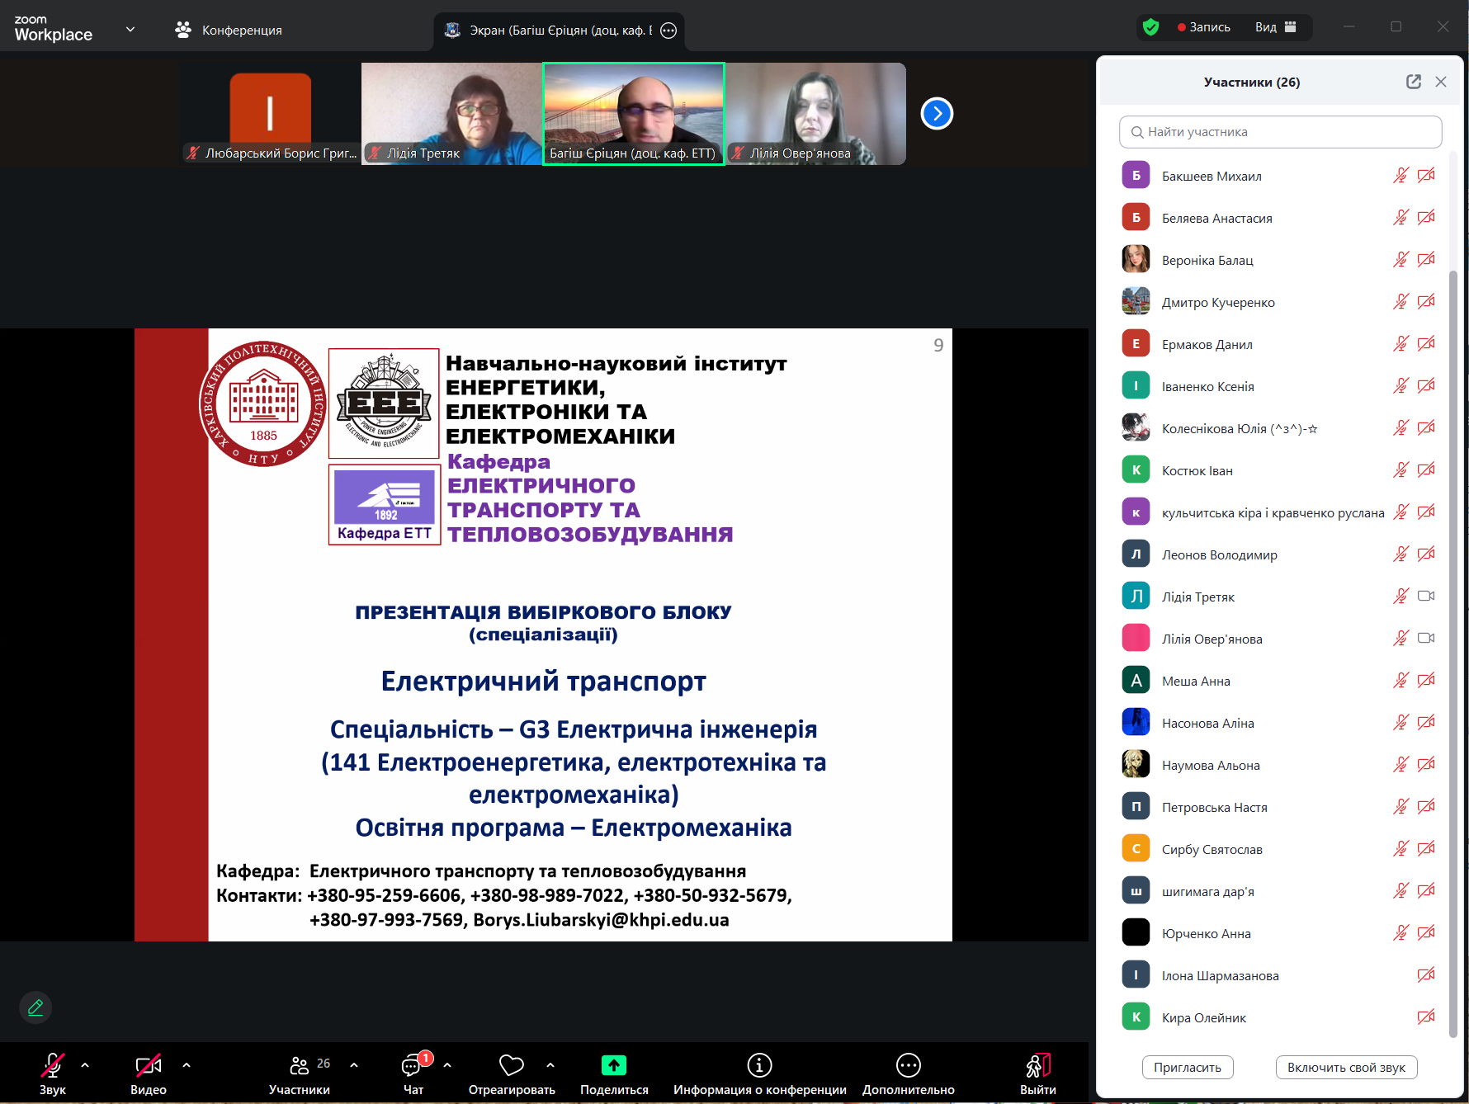Select participant Сирбу Святослав in list

[1280, 849]
